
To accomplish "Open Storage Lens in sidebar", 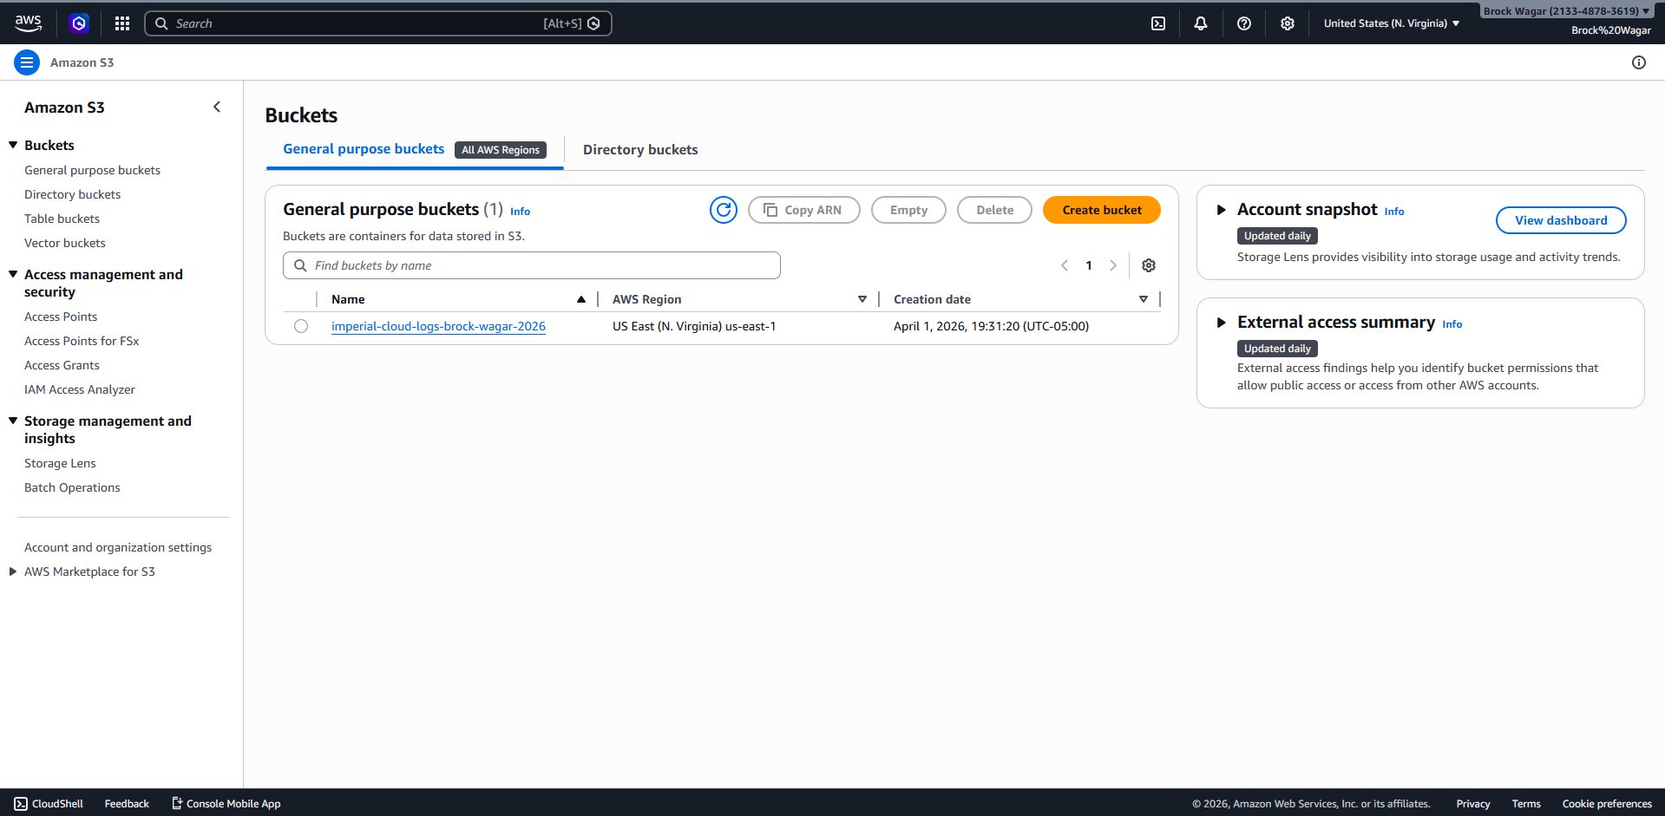I will pyautogui.click(x=60, y=463).
